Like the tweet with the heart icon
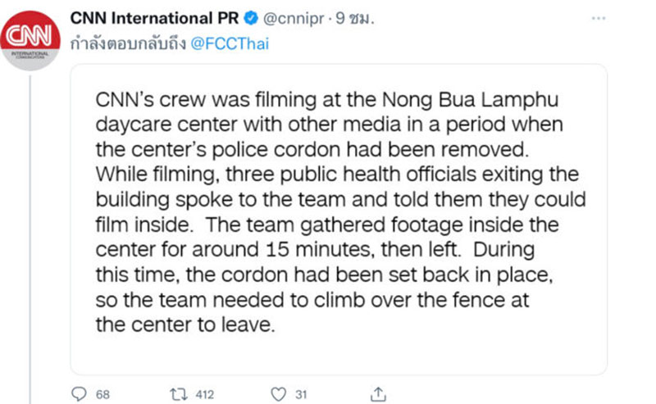 (279, 394)
